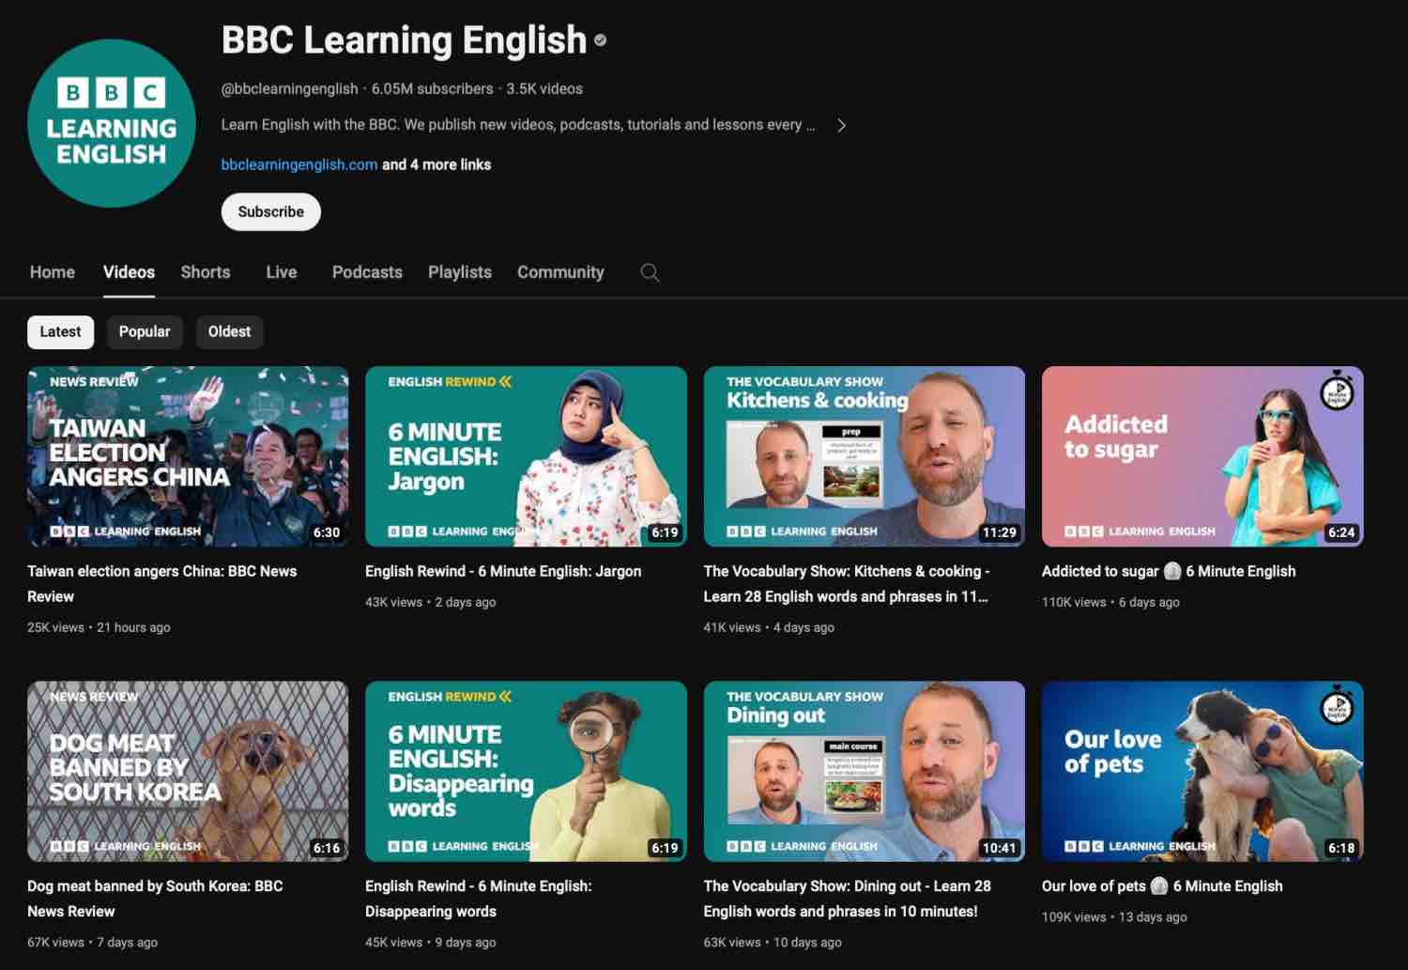Click title 'Our love of pets 6 Minute English'
Image resolution: width=1408 pixels, height=970 pixels.
(1162, 885)
